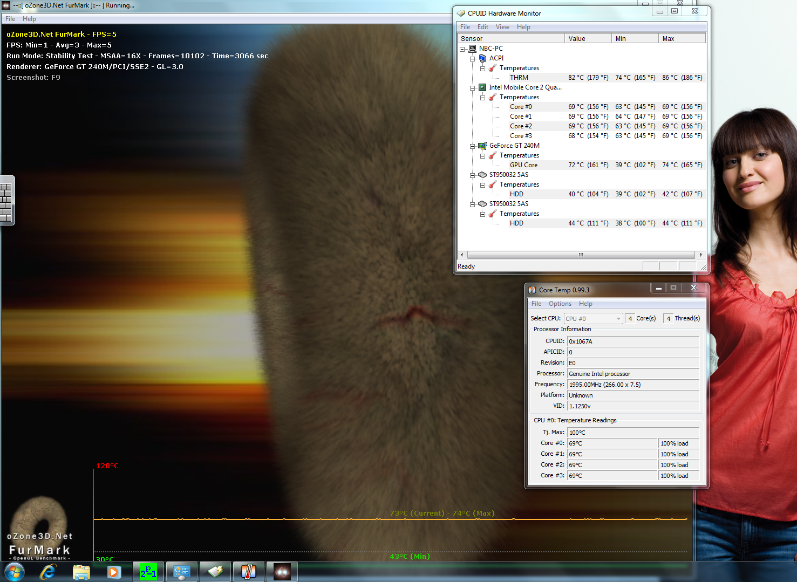Click HWMonitor horizontal scrollbar right arrow

[701, 255]
